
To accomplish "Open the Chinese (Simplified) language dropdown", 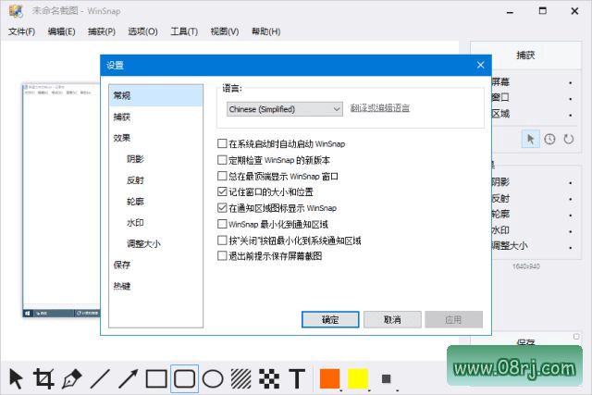I will [285, 109].
